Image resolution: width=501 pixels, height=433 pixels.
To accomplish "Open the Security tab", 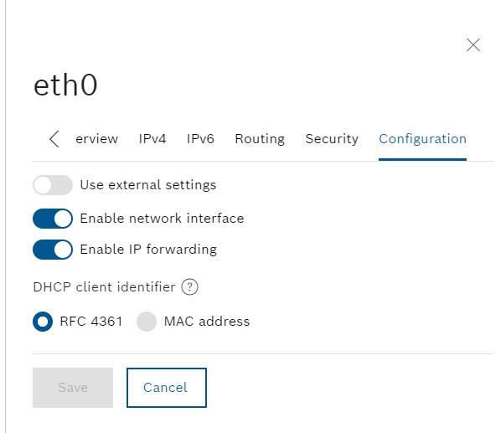I will [x=332, y=139].
